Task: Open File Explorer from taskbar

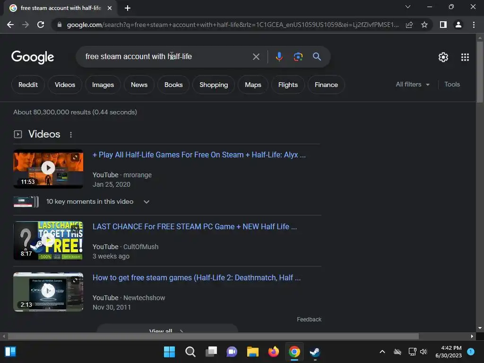Action: (x=253, y=352)
